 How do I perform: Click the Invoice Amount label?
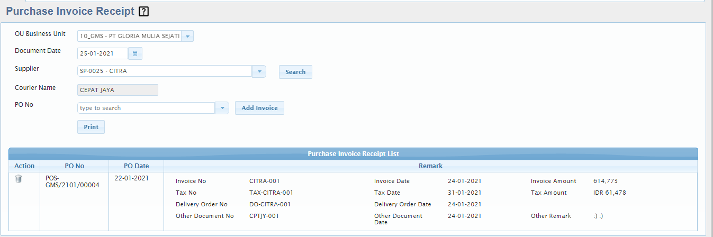point(554,181)
